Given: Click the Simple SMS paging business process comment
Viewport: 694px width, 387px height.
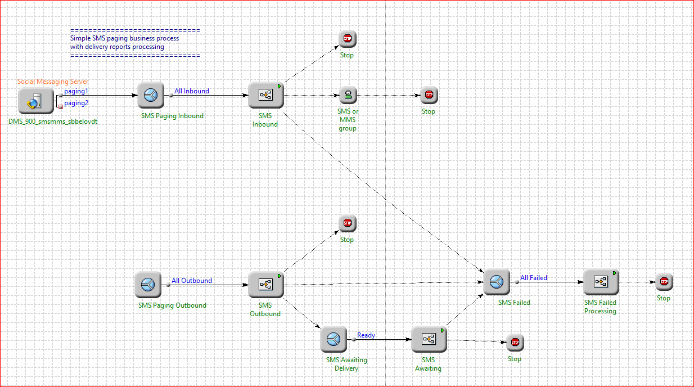Looking at the screenshot, I should (125, 38).
